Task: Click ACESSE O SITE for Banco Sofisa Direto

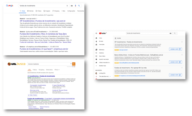Action: 175,62
